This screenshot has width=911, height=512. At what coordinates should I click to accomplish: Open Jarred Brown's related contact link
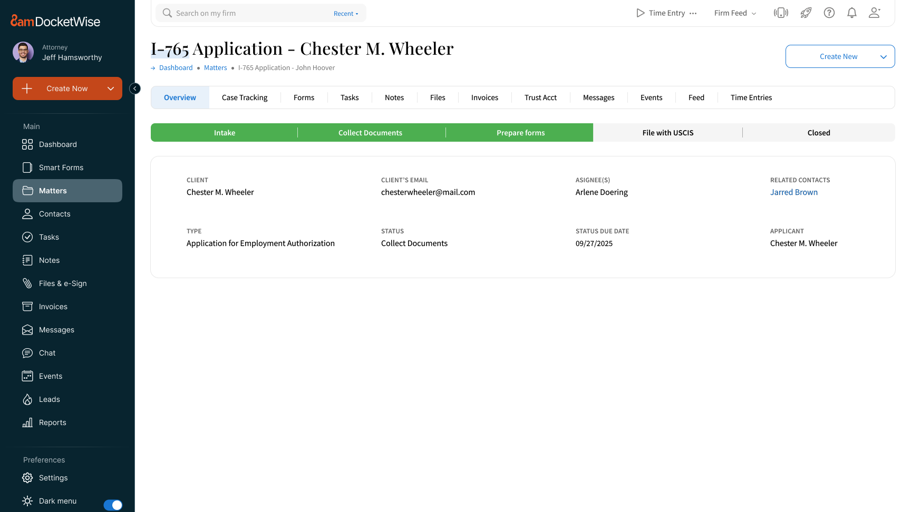(x=794, y=192)
